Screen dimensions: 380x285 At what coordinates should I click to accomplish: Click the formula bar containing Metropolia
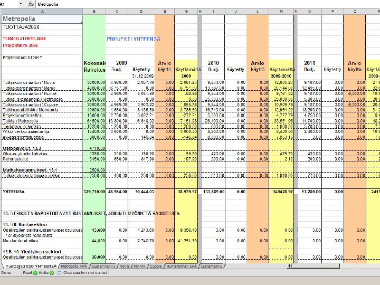(x=208, y=4)
